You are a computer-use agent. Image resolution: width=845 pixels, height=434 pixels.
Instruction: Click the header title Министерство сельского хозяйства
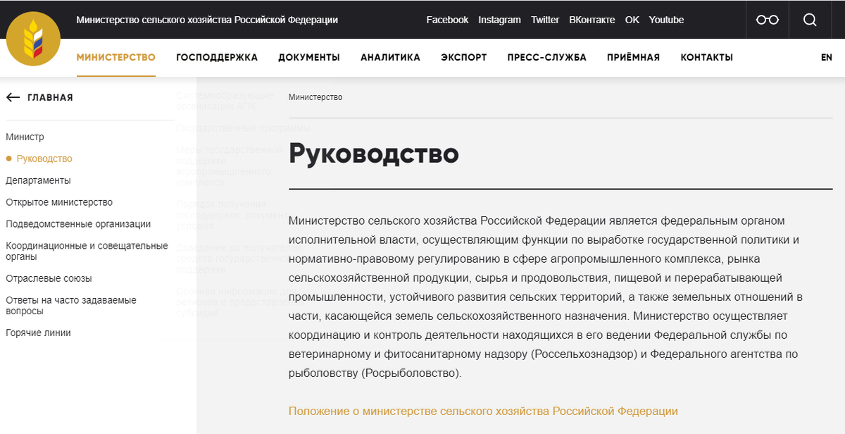pos(207,20)
